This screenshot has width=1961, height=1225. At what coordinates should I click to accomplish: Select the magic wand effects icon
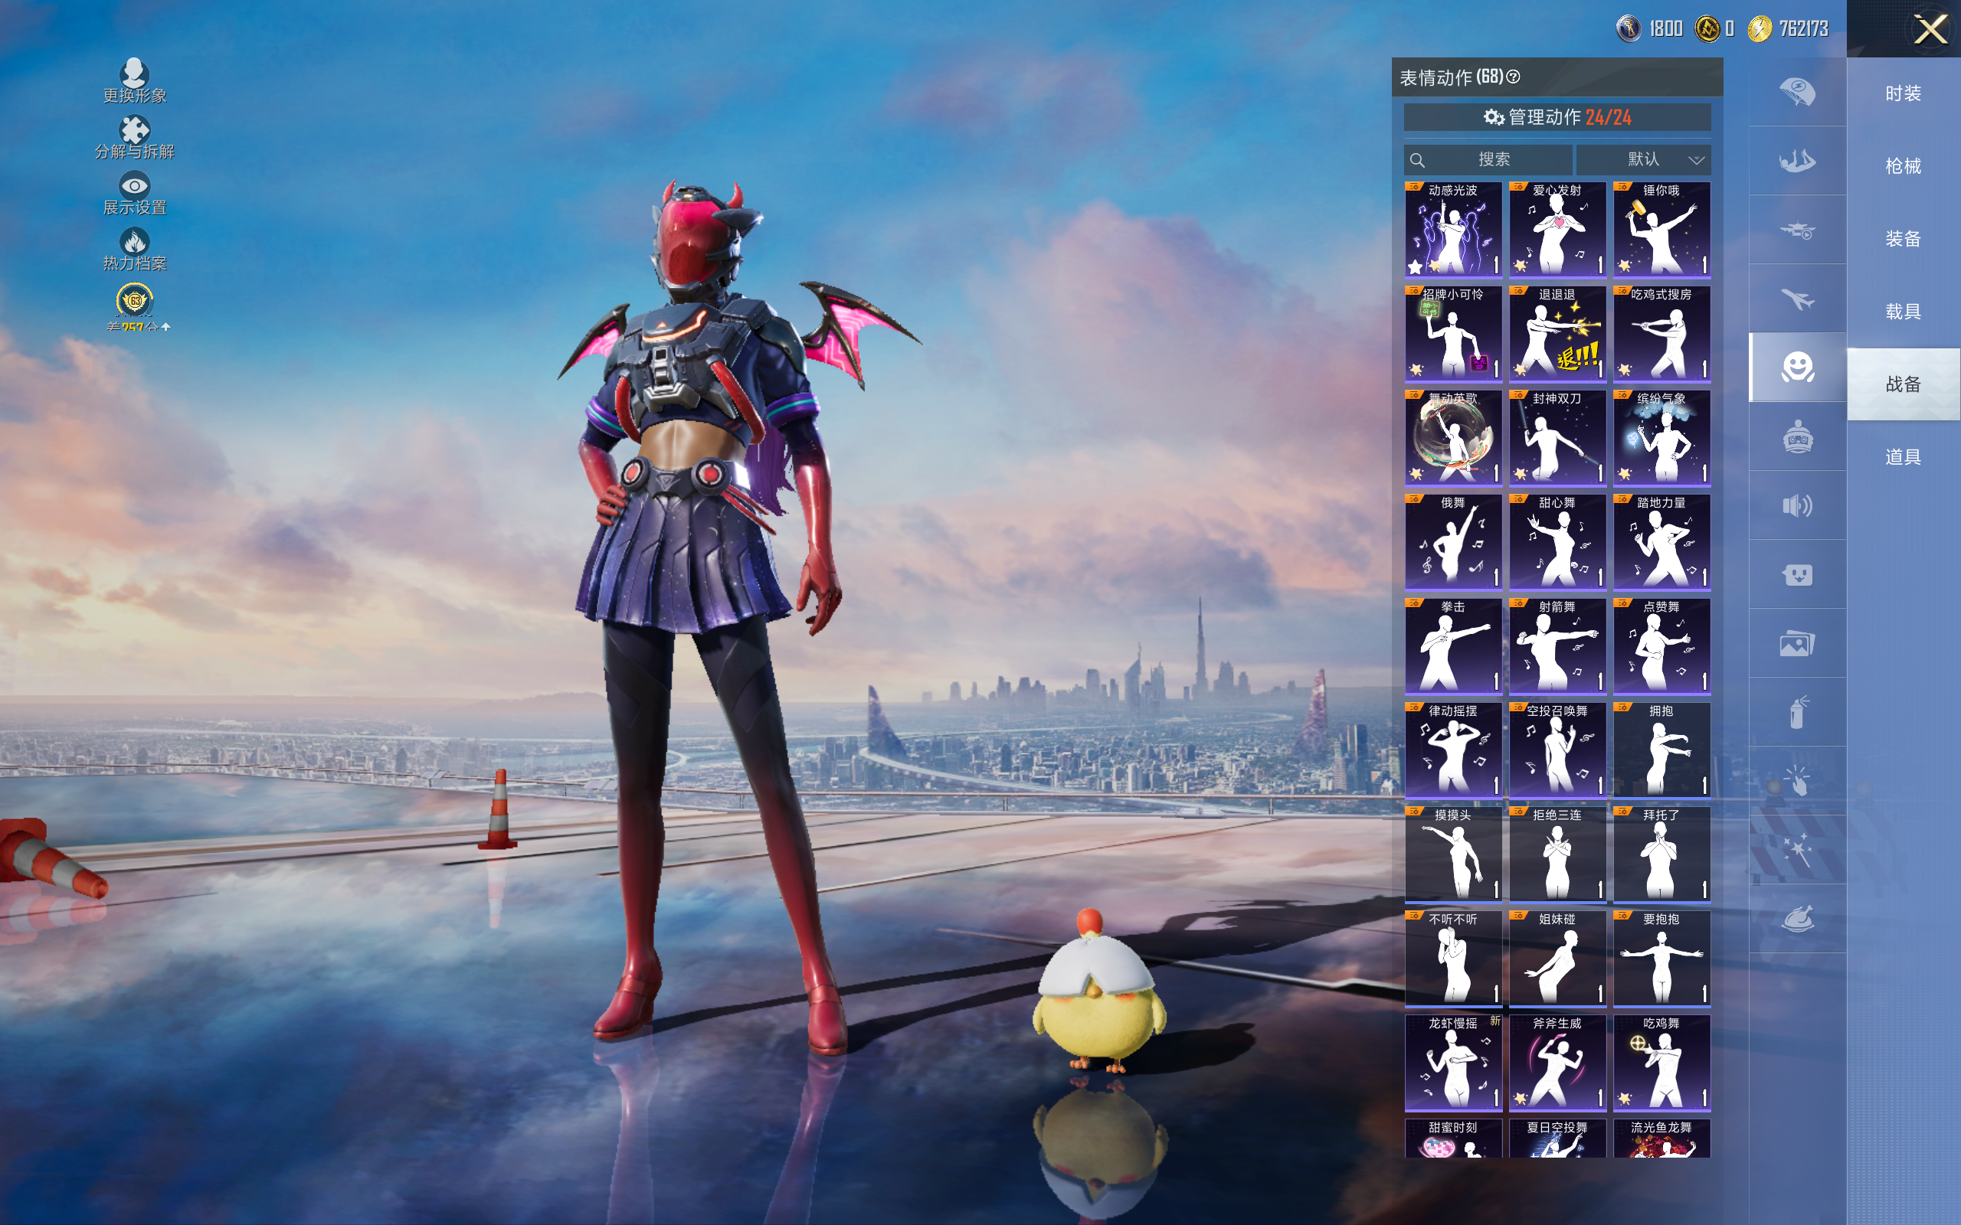pyautogui.click(x=1796, y=850)
